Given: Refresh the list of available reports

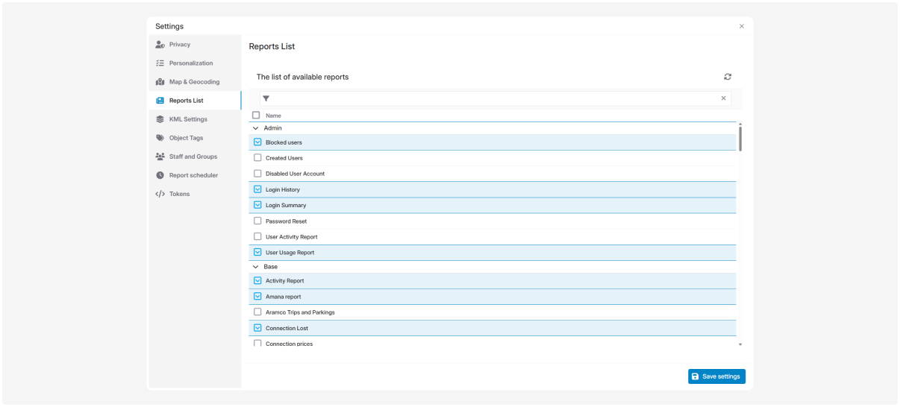Looking at the screenshot, I should click(x=728, y=77).
